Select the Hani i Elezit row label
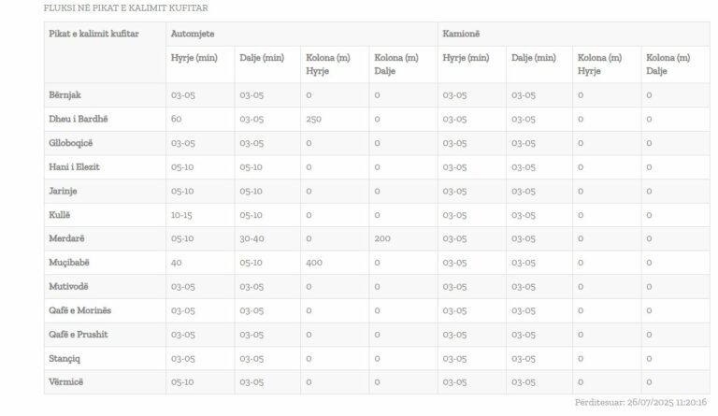The image size is (718, 416). [74, 167]
